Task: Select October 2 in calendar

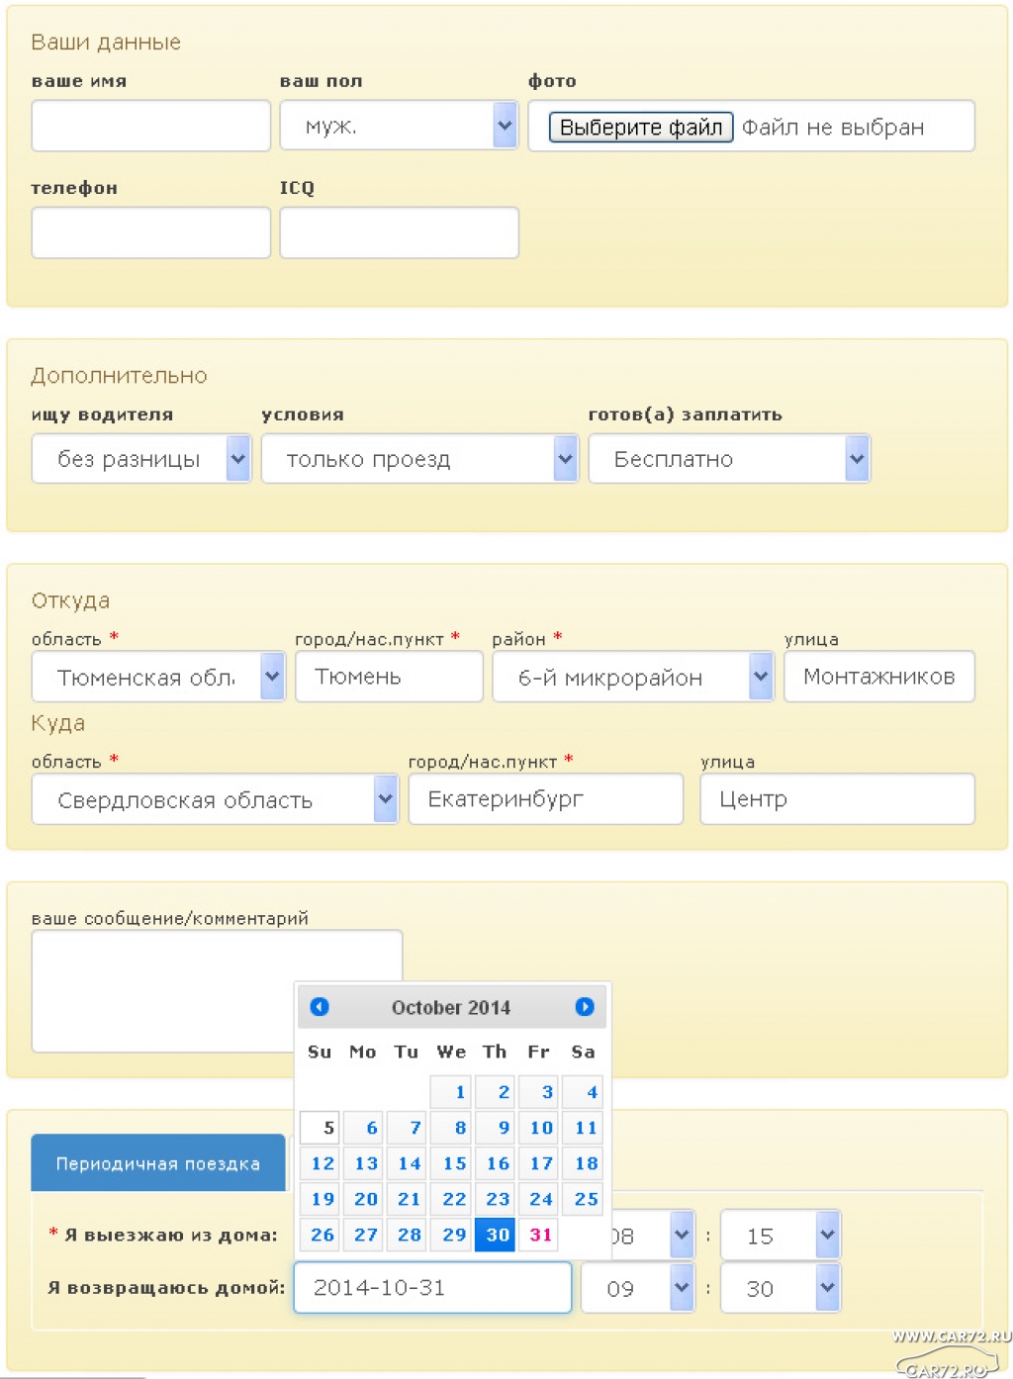Action: pos(495,1092)
